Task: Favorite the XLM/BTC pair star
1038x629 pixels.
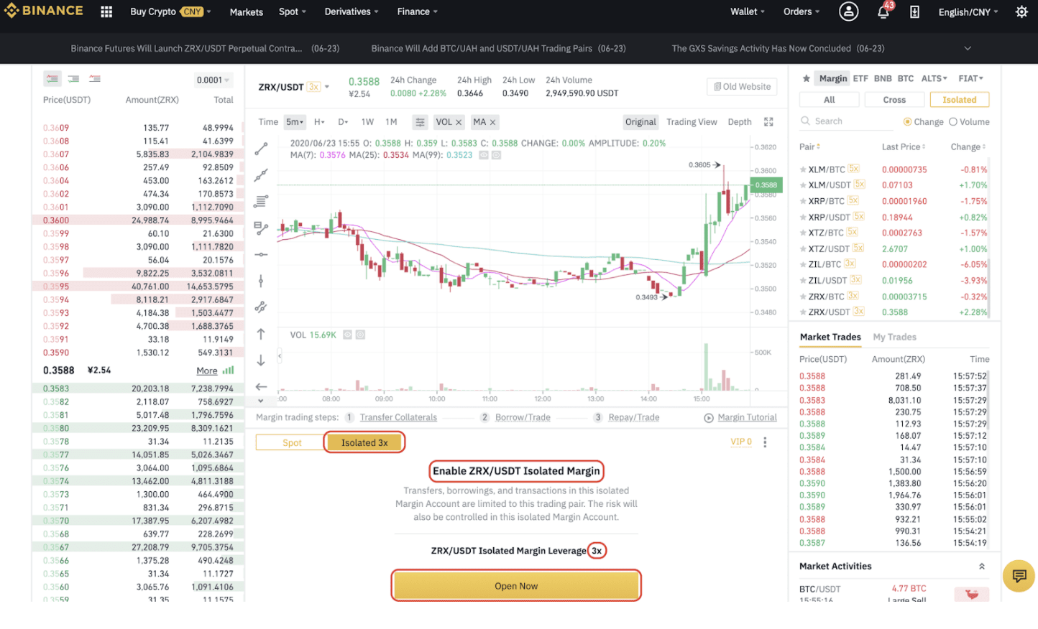Action: pyautogui.click(x=803, y=170)
